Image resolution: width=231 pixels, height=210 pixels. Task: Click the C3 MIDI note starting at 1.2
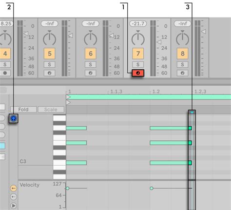[171, 163]
